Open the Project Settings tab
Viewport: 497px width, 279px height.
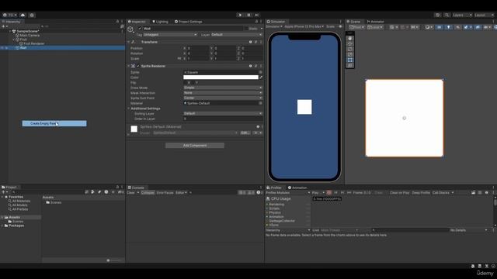tap(188, 22)
